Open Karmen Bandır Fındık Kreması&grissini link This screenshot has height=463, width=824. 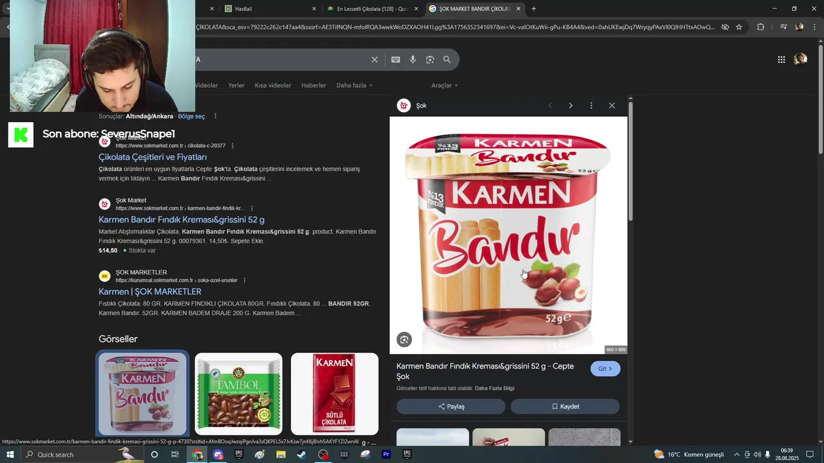coord(182,219)
